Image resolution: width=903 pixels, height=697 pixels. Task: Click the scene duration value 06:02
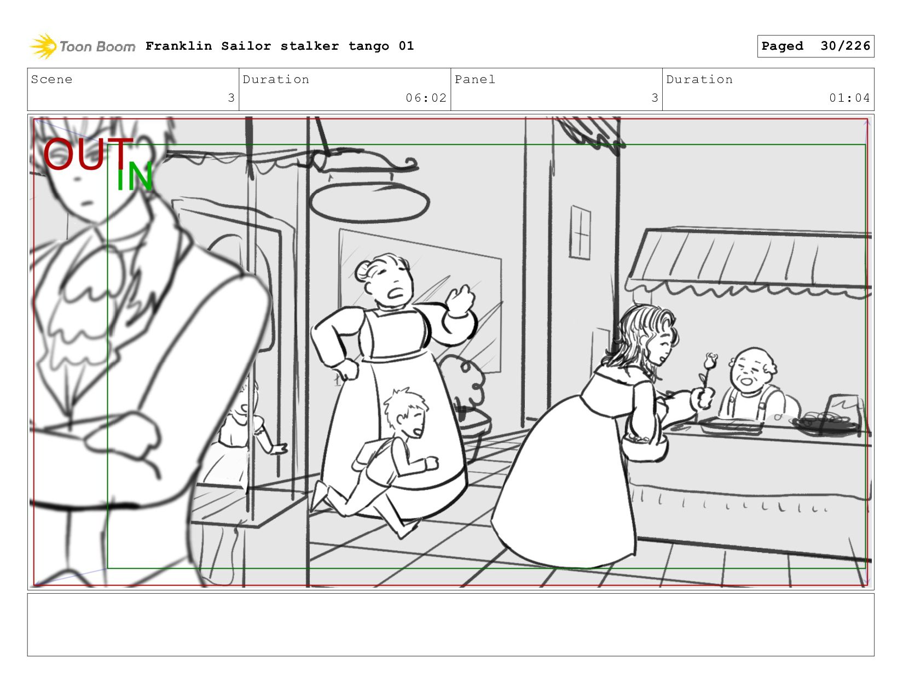point(426,98)
